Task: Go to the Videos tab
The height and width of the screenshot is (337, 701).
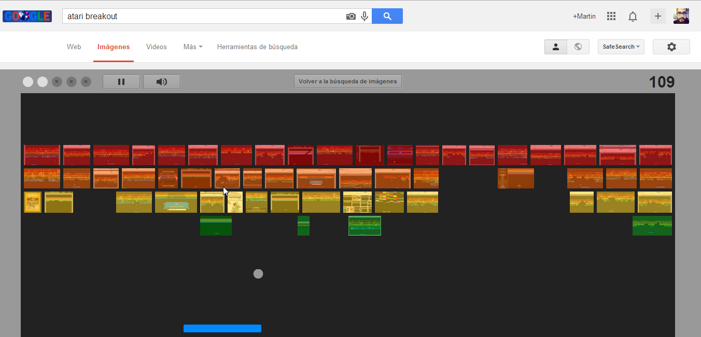Action: [157, 47]
